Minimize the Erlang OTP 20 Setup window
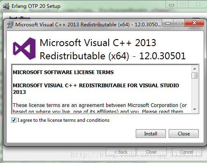This screenshot has height=163, width=207. [172, 5]
